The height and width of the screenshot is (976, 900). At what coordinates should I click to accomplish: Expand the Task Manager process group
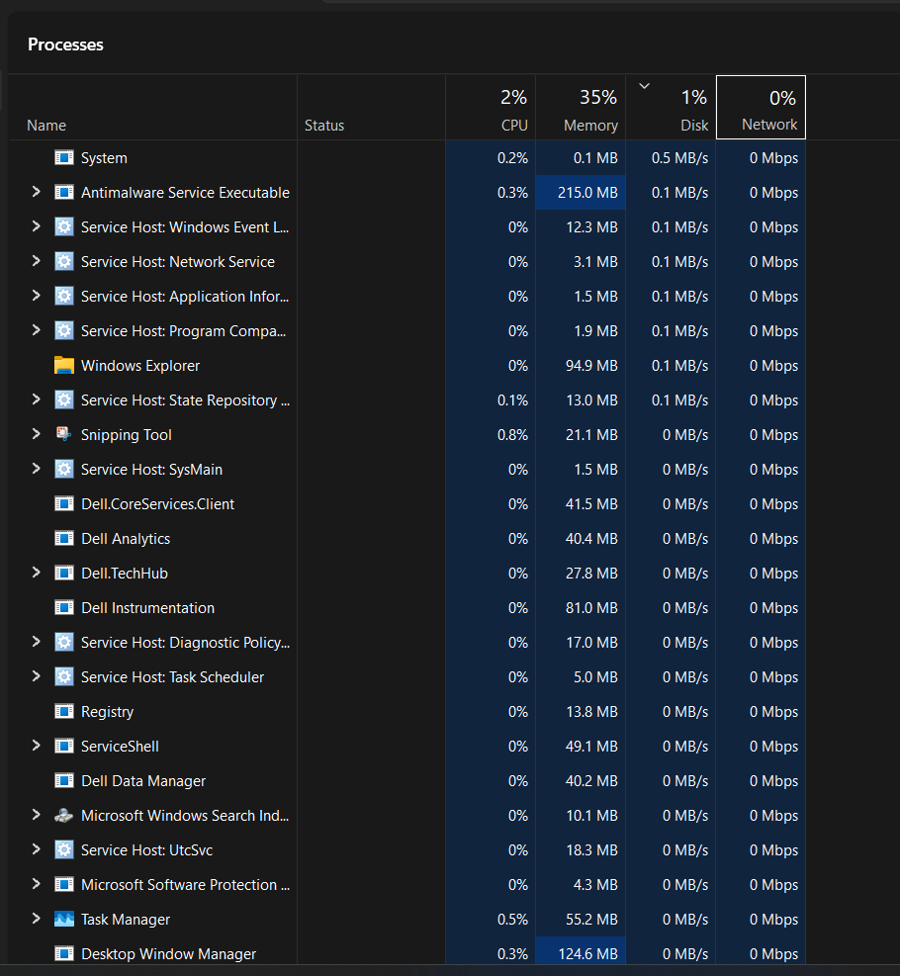click(37, 919)
